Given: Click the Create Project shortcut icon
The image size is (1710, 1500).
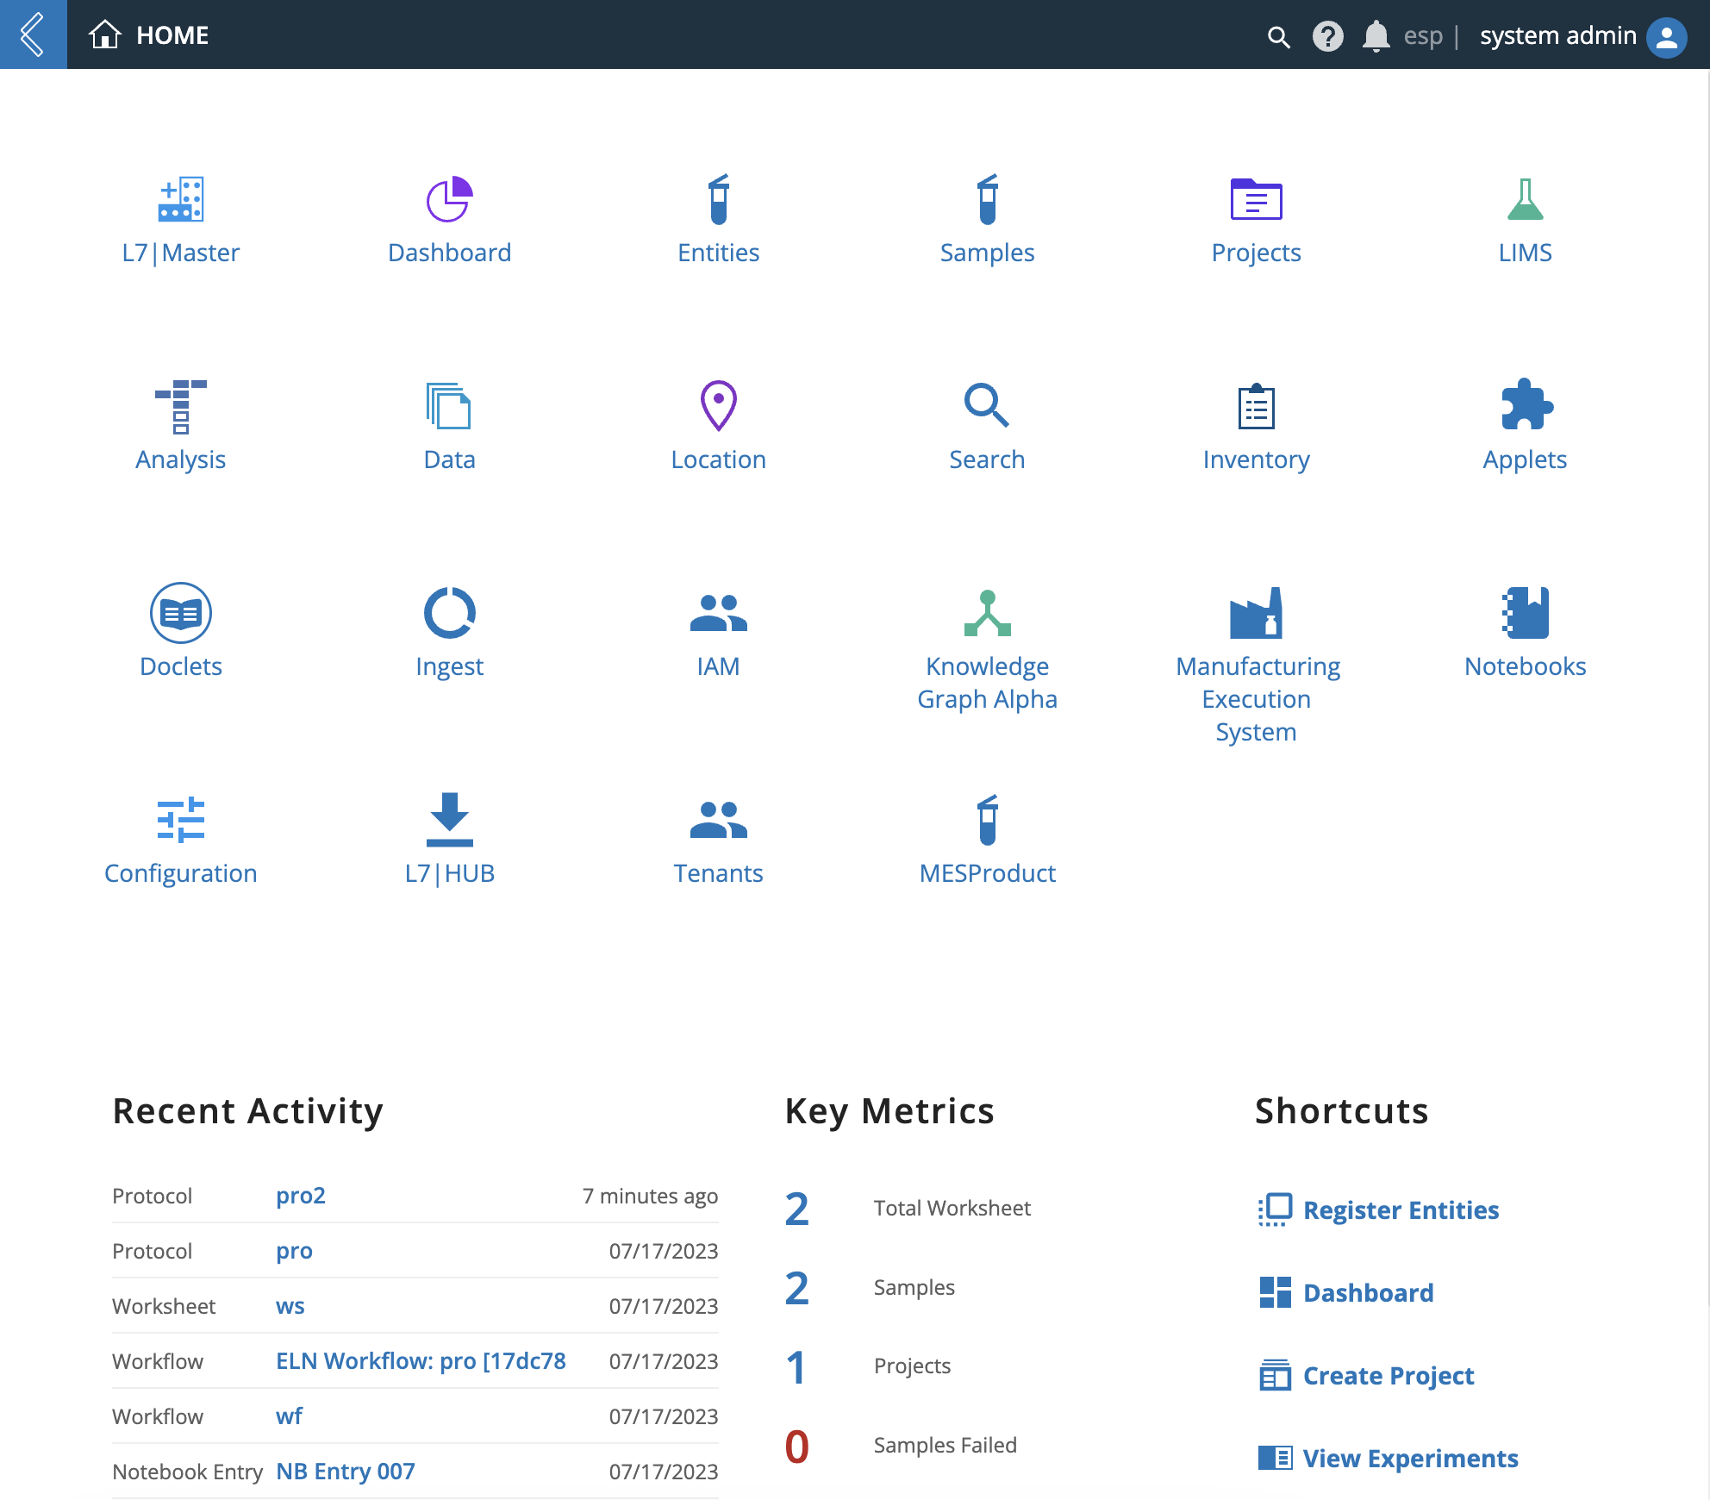Looking at the screenshot, I should [1275, 1375].
